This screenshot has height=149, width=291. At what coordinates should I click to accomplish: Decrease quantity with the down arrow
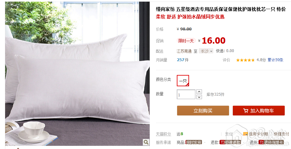[x=199, y=97]
